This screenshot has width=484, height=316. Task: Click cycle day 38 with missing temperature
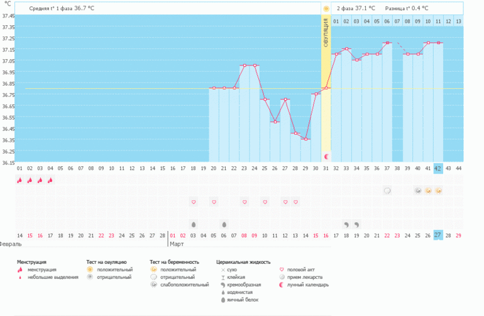pyautogui.click(x=397, y=169)
